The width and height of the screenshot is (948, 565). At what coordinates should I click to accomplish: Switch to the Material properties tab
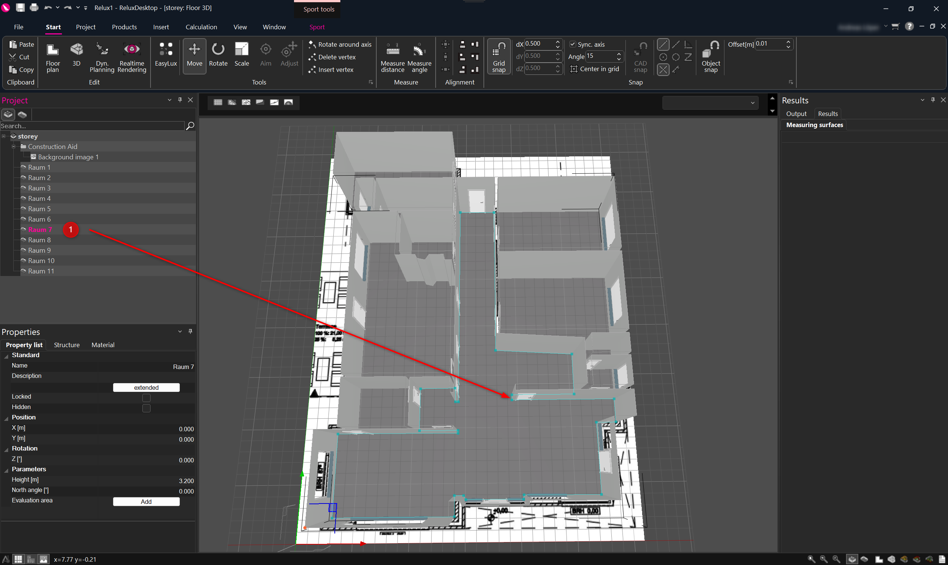click(x=103, y=345)
